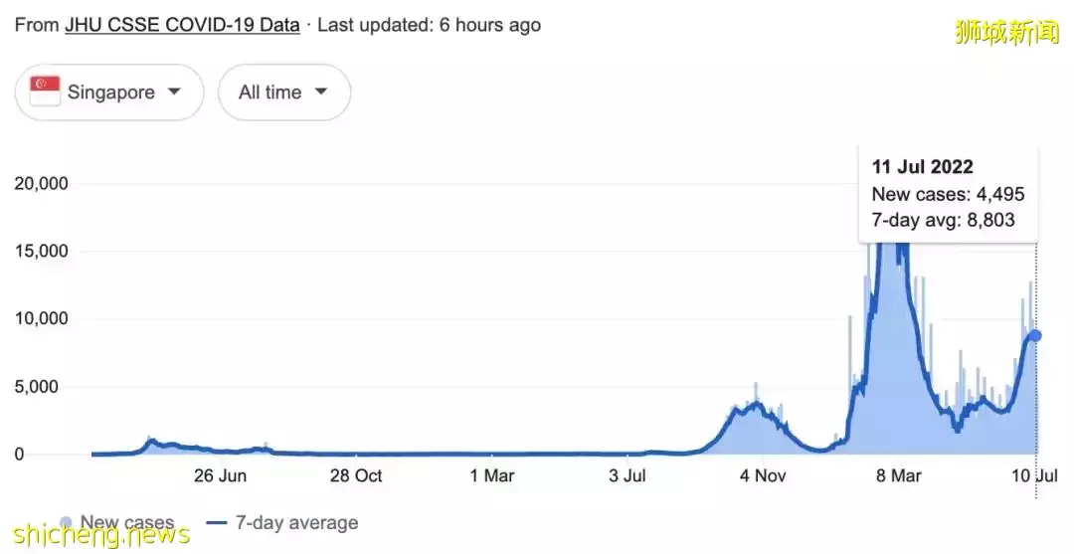1074x554 pixels.
Task: Click the 28 Oct x-axis label
Action: (x=355, y=475)
